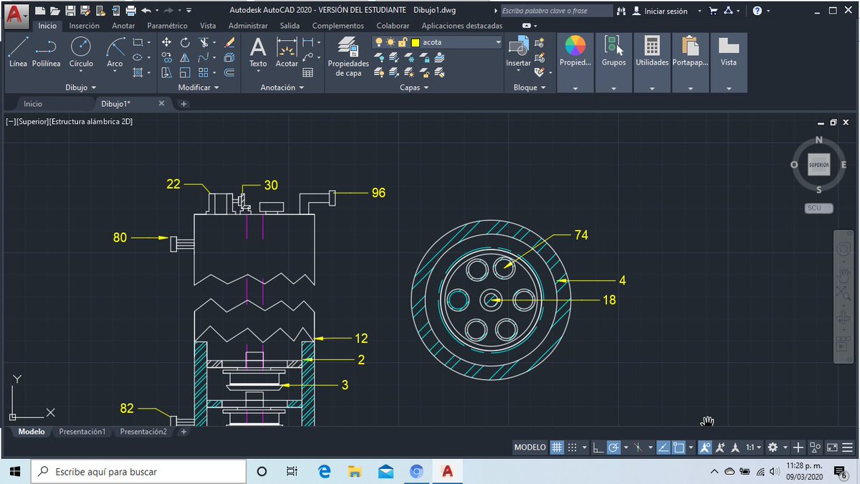Expand the Capas panel
Image resolution: width=860 pixels, height=484 pixels.
pyautogui.click(x=414, y=87)
